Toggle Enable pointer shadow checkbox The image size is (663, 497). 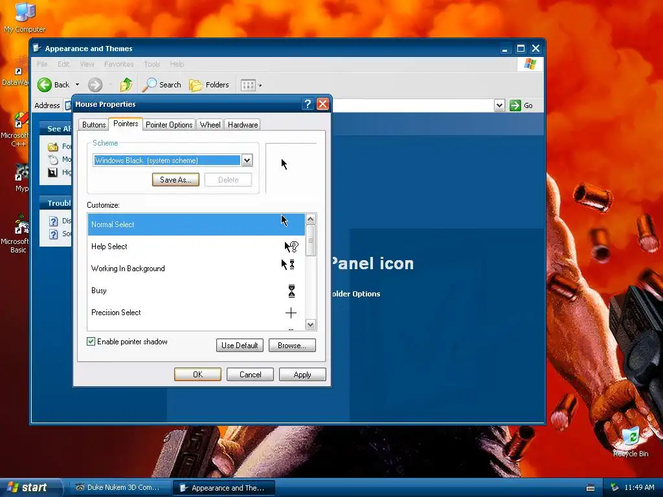coord(91,342)
